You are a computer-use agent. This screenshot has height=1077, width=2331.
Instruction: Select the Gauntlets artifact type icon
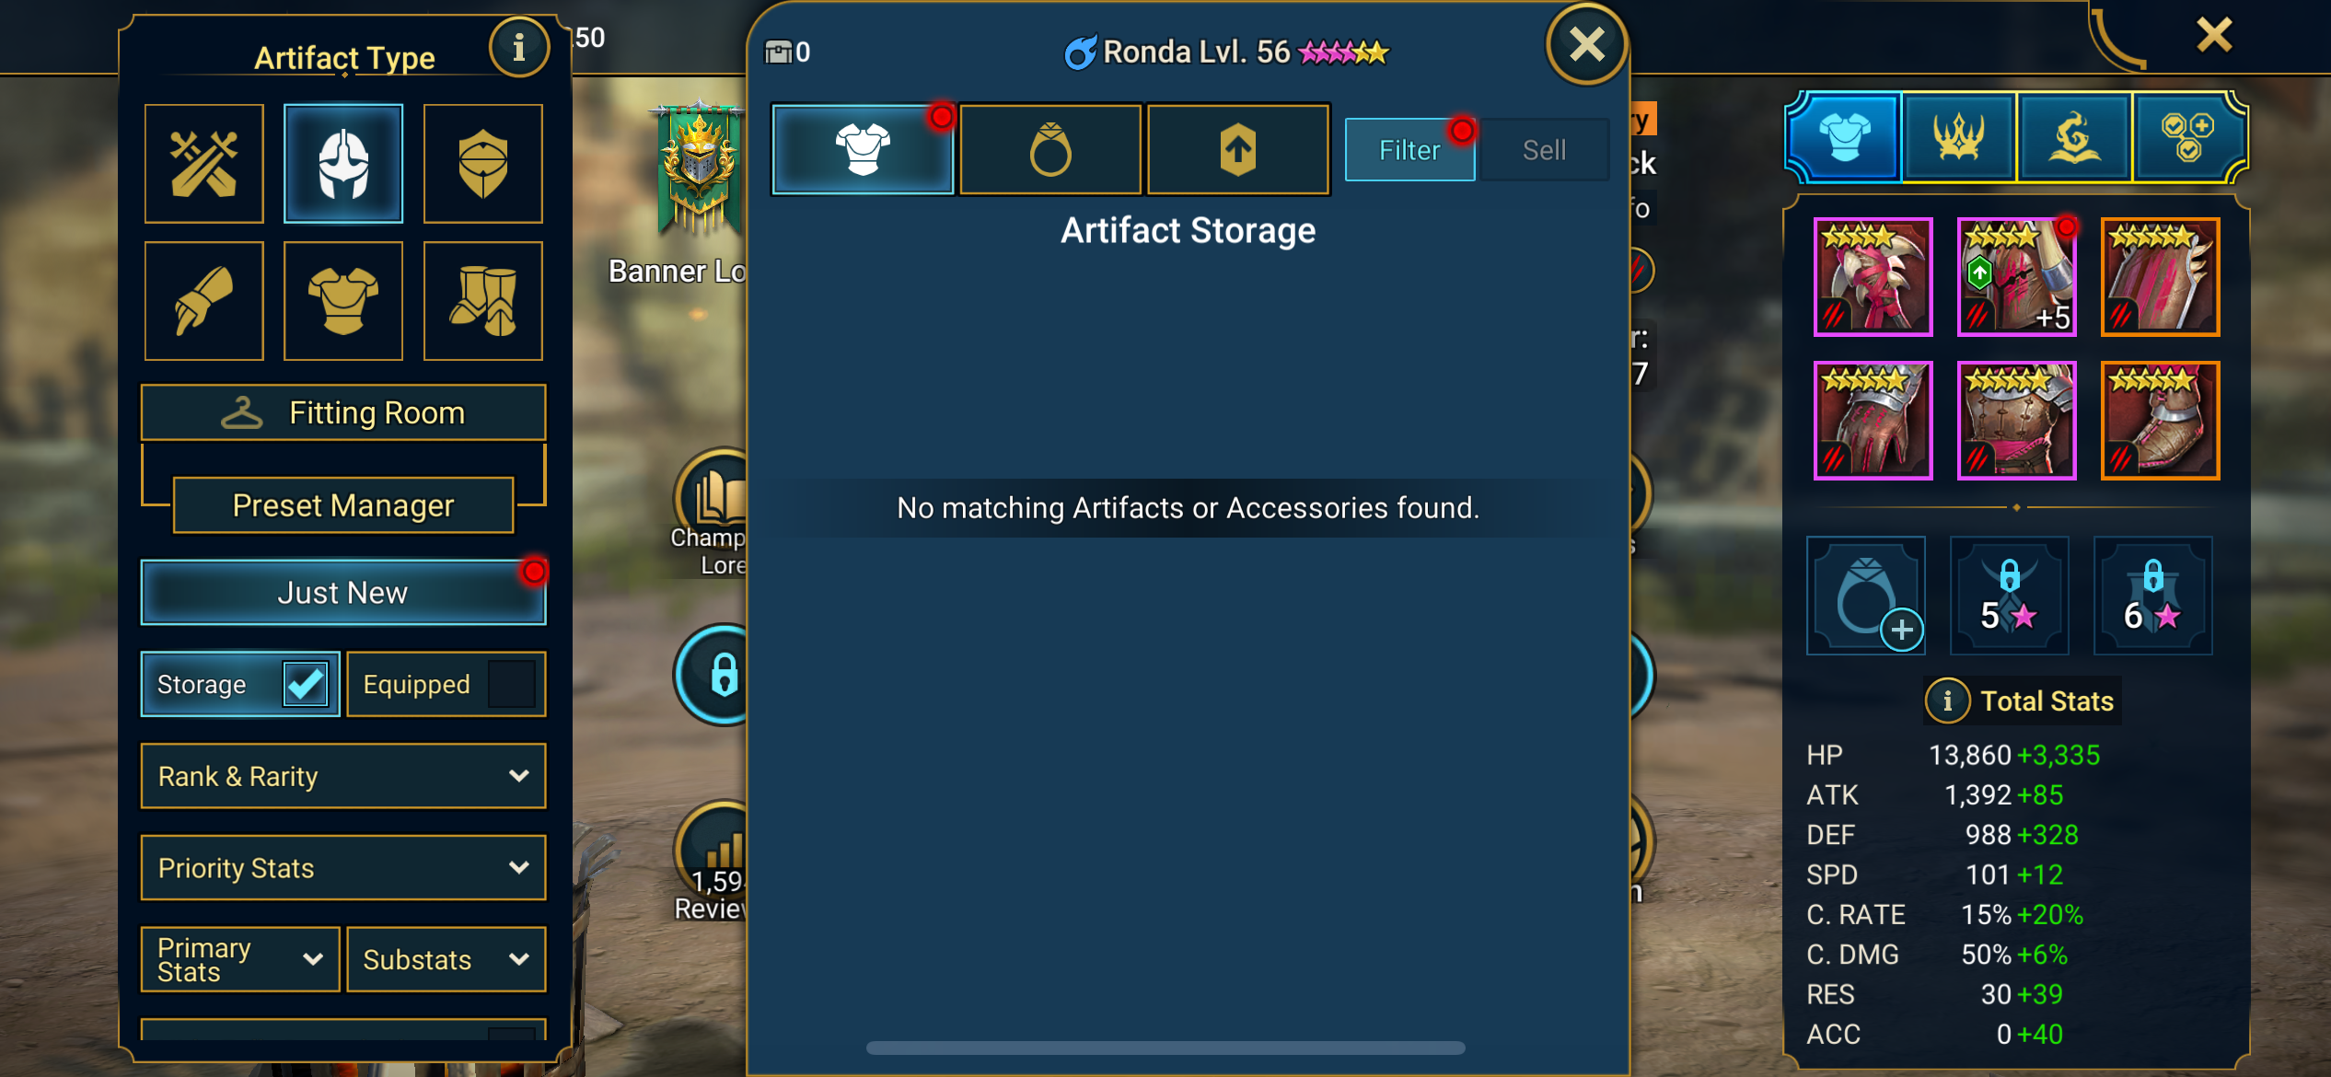204,301
